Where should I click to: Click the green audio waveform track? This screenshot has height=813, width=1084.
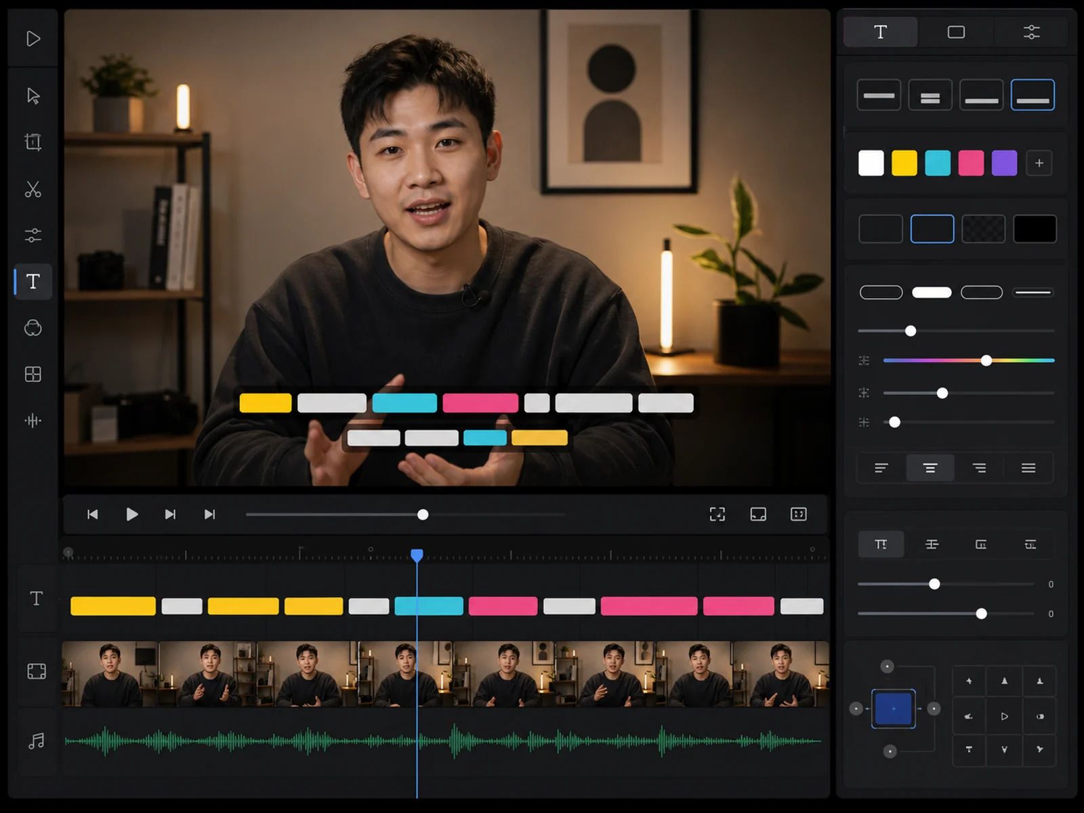point(444,741)
